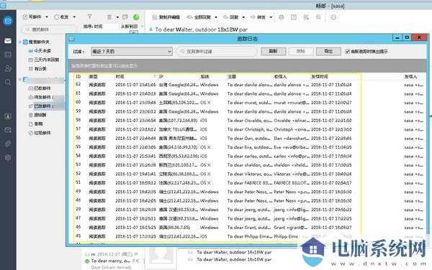Select the 已发邮件 folder
This screenshot has height=270, width=432.
(x=42, y=106)
